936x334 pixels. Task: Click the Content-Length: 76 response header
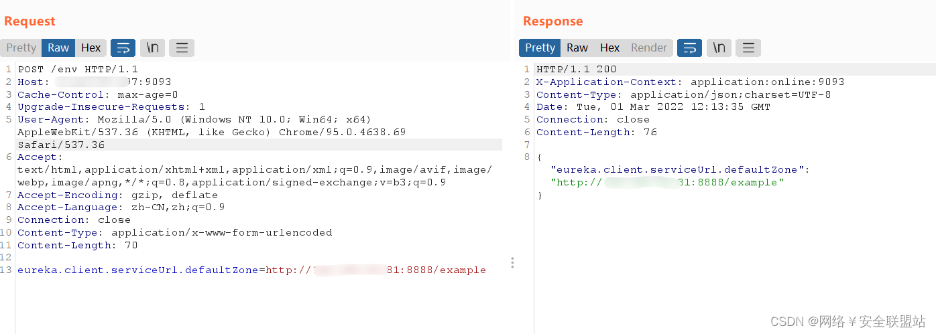(597, 132)
